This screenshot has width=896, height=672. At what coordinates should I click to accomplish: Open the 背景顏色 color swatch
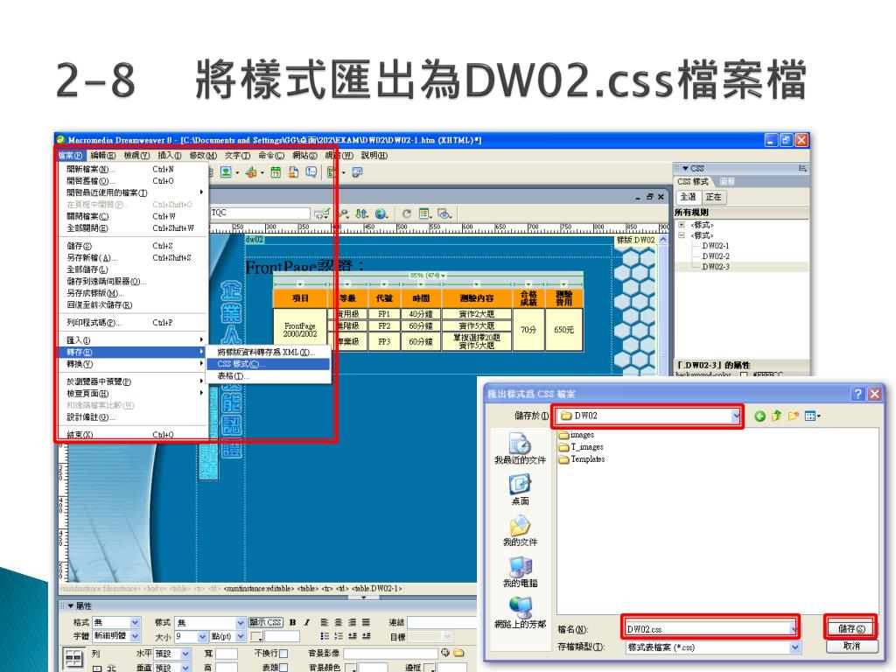point(351,668)
